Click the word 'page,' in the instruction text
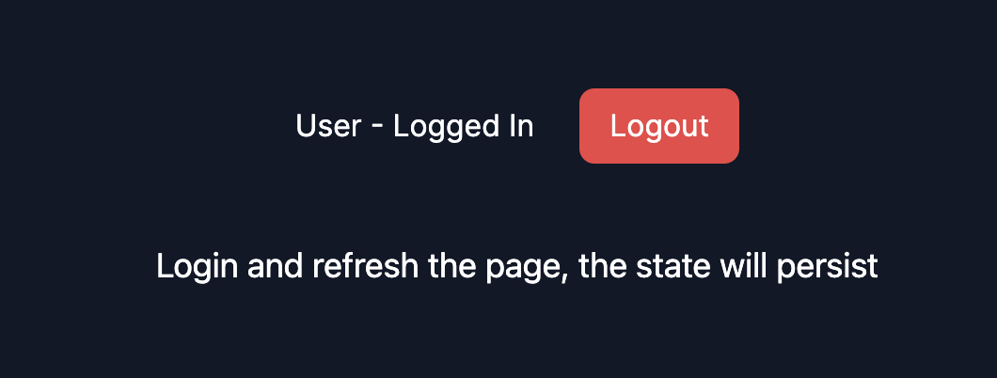Viewport: 997px width, 378px height. [527, 268]
